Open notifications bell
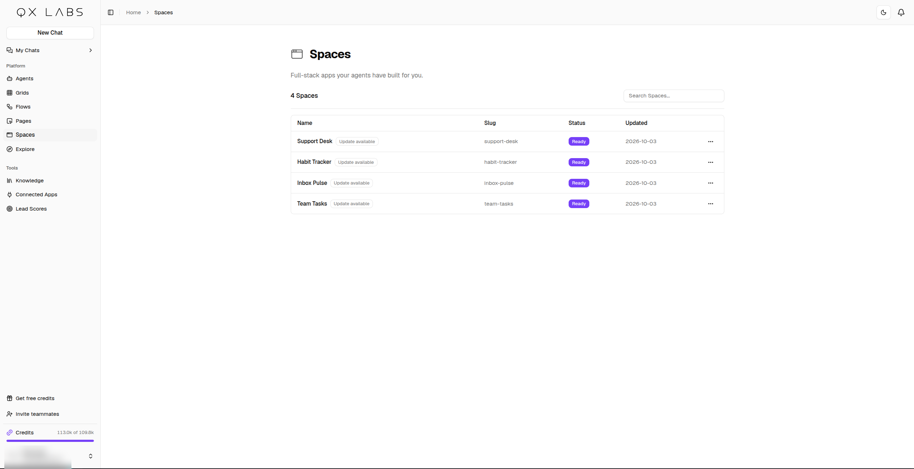Viewport: 914px width, 469px height. point(901,12)
